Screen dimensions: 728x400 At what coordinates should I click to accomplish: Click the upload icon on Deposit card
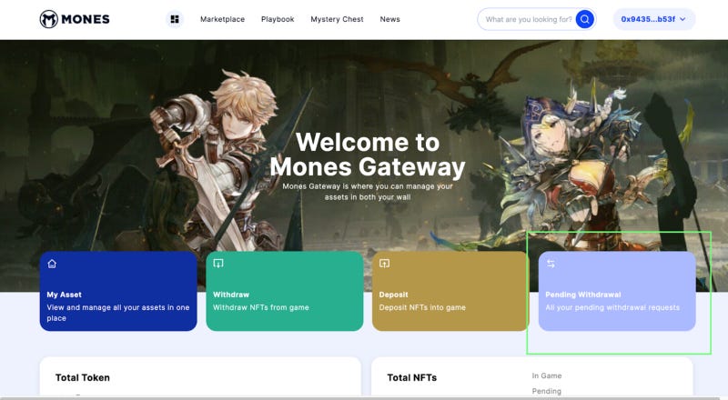tap(384, 264)
